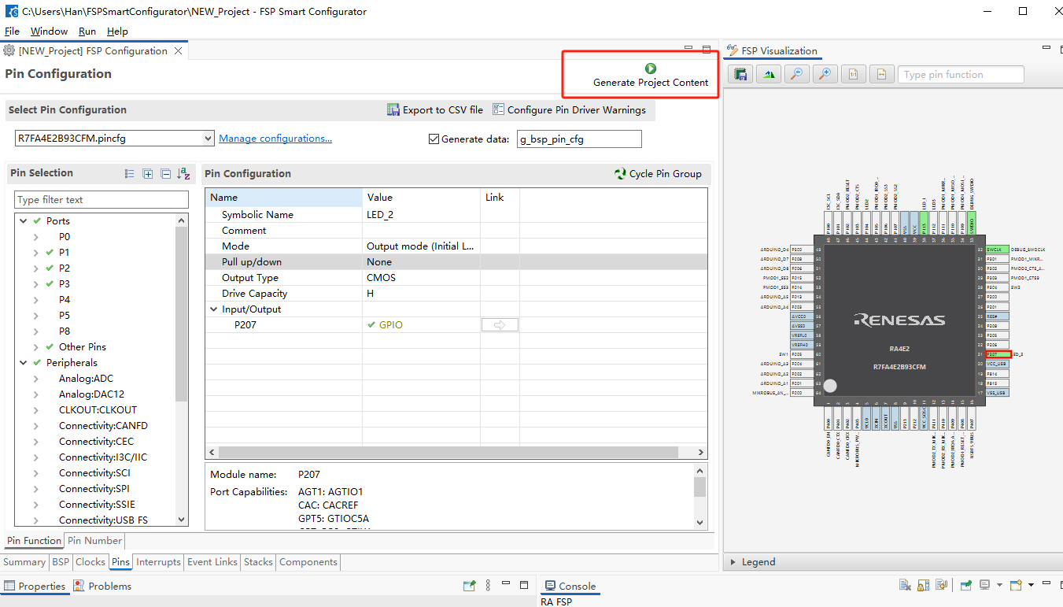
Task: Toggle the Generate data checkbox
Action: pyautogui.click(x=434, y=139)
